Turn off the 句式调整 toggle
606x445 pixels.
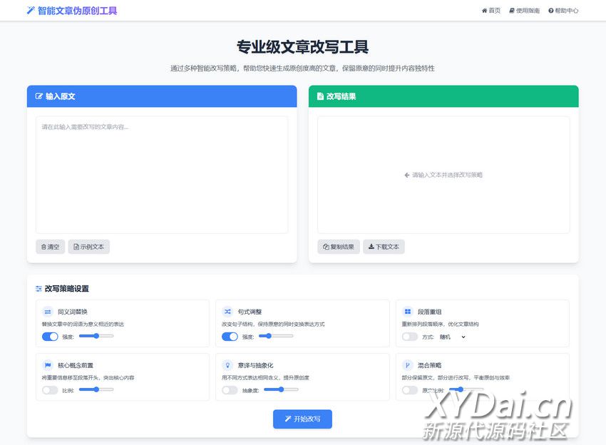(230, 337)
